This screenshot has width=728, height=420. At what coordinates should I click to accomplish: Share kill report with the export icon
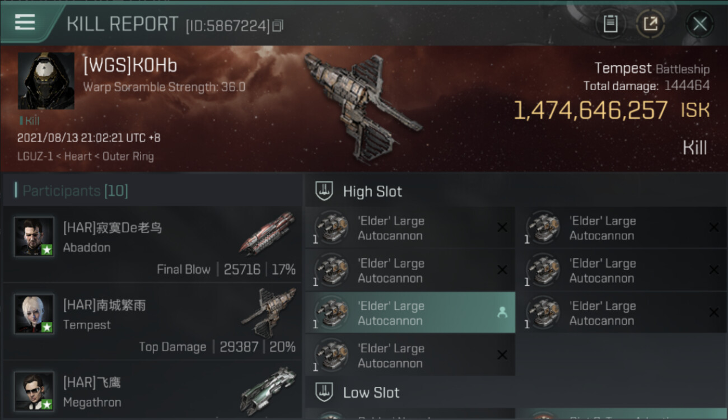650,24
